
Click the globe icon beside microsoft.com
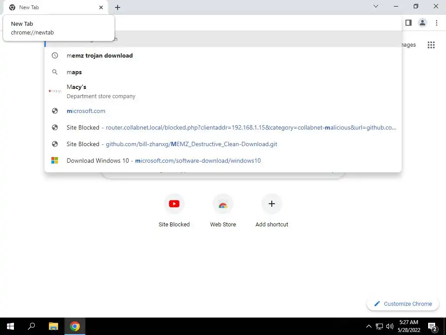point(55,111)
